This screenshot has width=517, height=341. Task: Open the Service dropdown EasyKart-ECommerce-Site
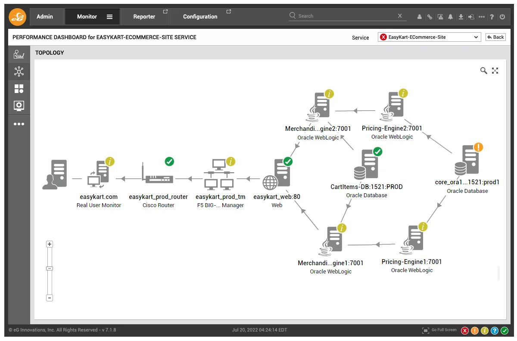pyautogui.click(x=429, y=37)
